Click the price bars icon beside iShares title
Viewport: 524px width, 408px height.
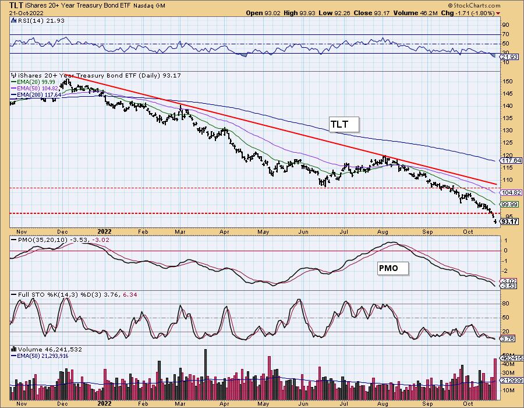[x=14, y=75]
